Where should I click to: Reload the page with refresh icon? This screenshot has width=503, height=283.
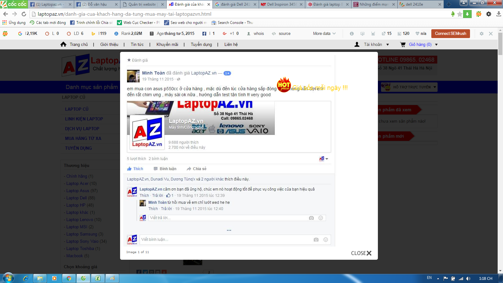[x=24, y=14]
